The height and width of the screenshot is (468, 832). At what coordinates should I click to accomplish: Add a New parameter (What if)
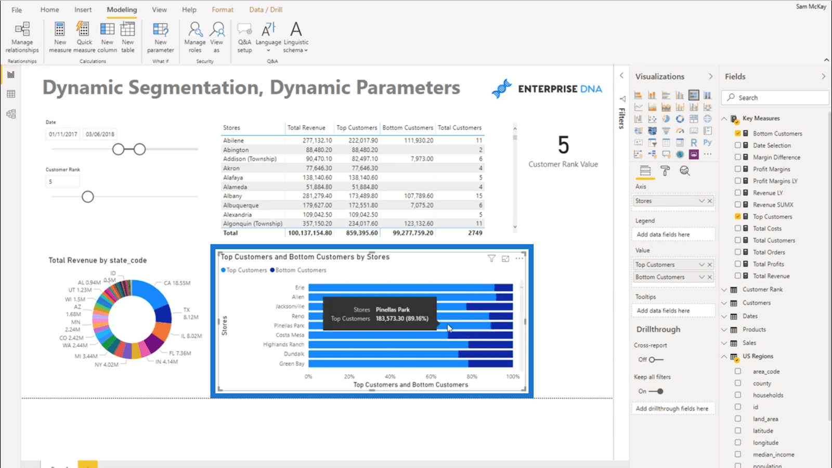(x=161, y=37)
